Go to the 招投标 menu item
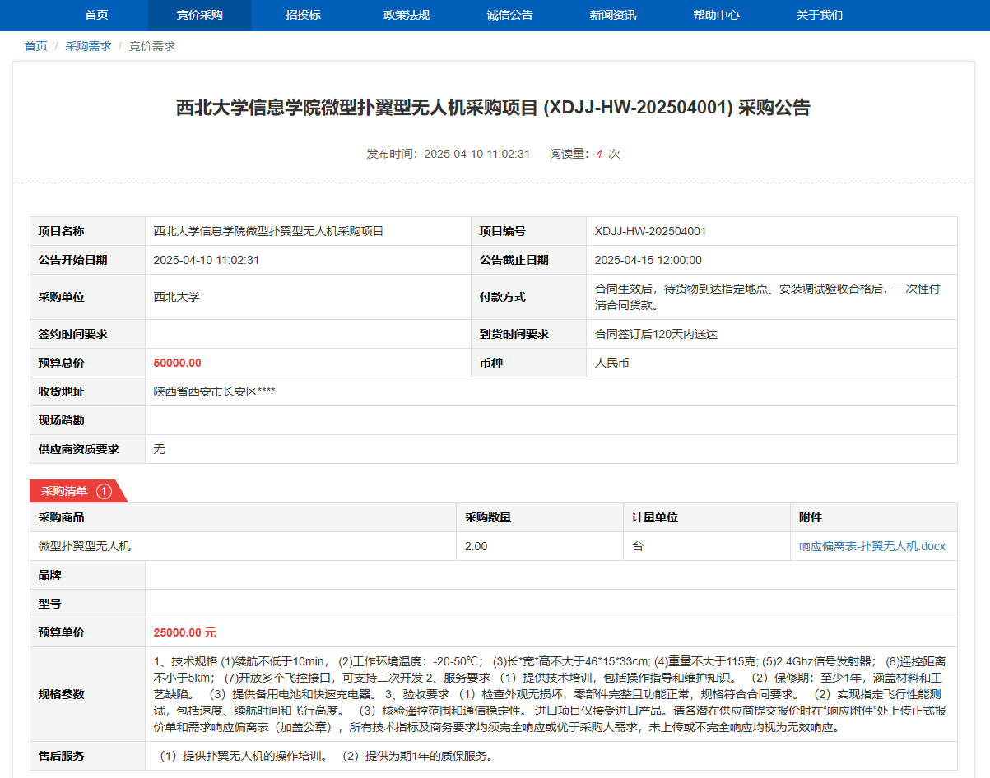990x778 pixels. pos(303,15)
